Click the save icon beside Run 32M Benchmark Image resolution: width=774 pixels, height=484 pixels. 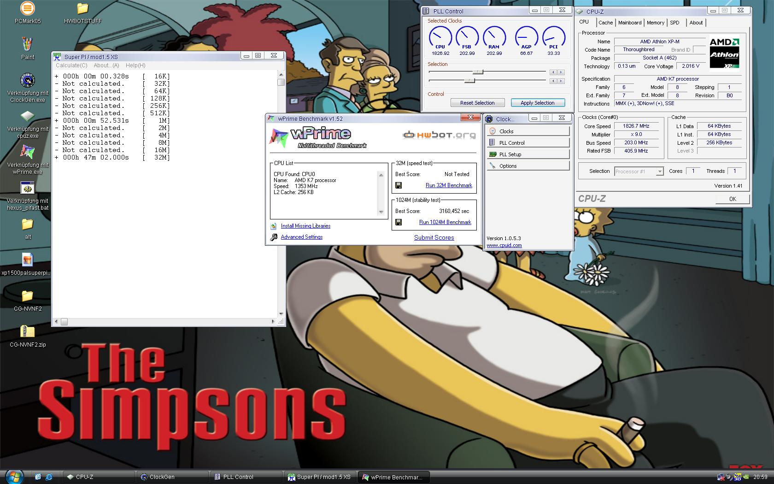click(399, 185)
